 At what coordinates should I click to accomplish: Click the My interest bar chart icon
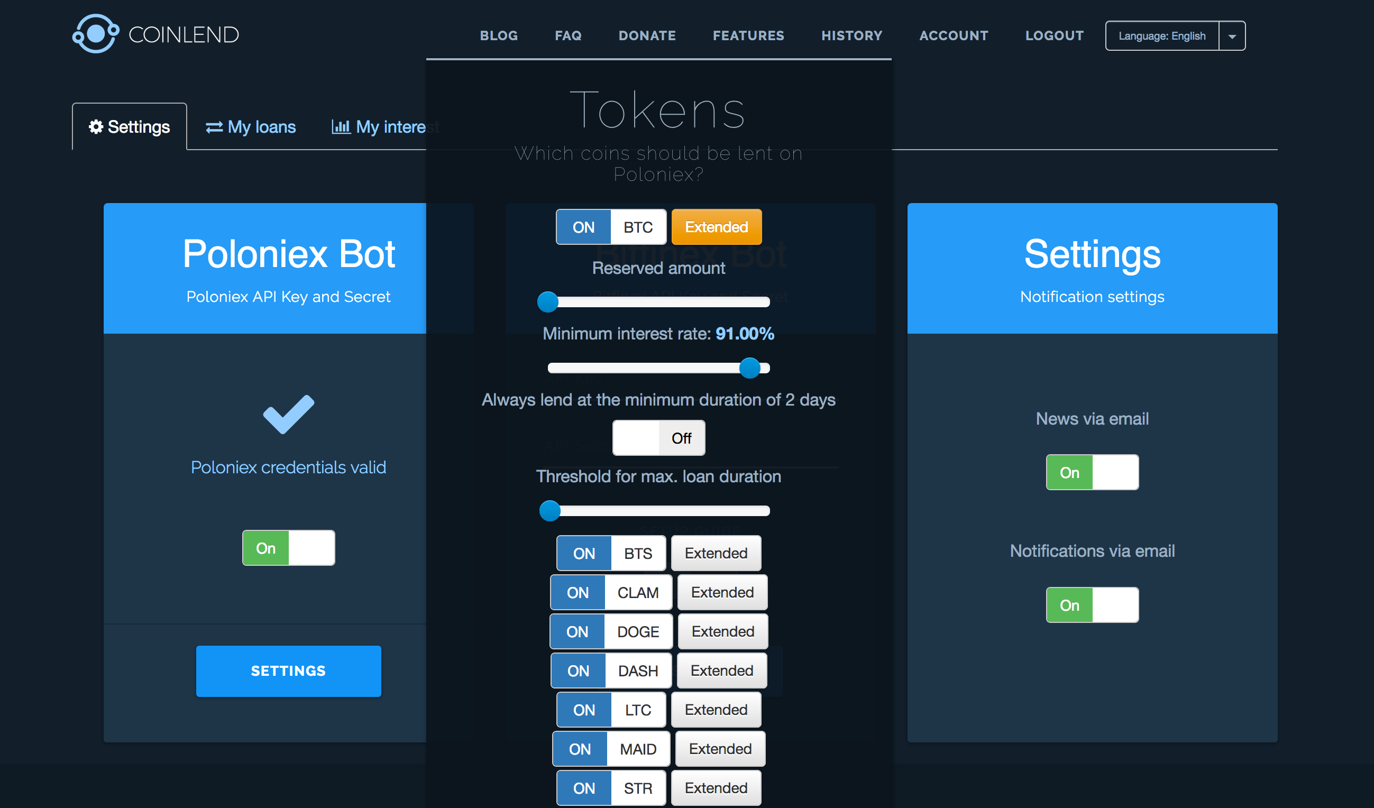click(x=341, y=126)
